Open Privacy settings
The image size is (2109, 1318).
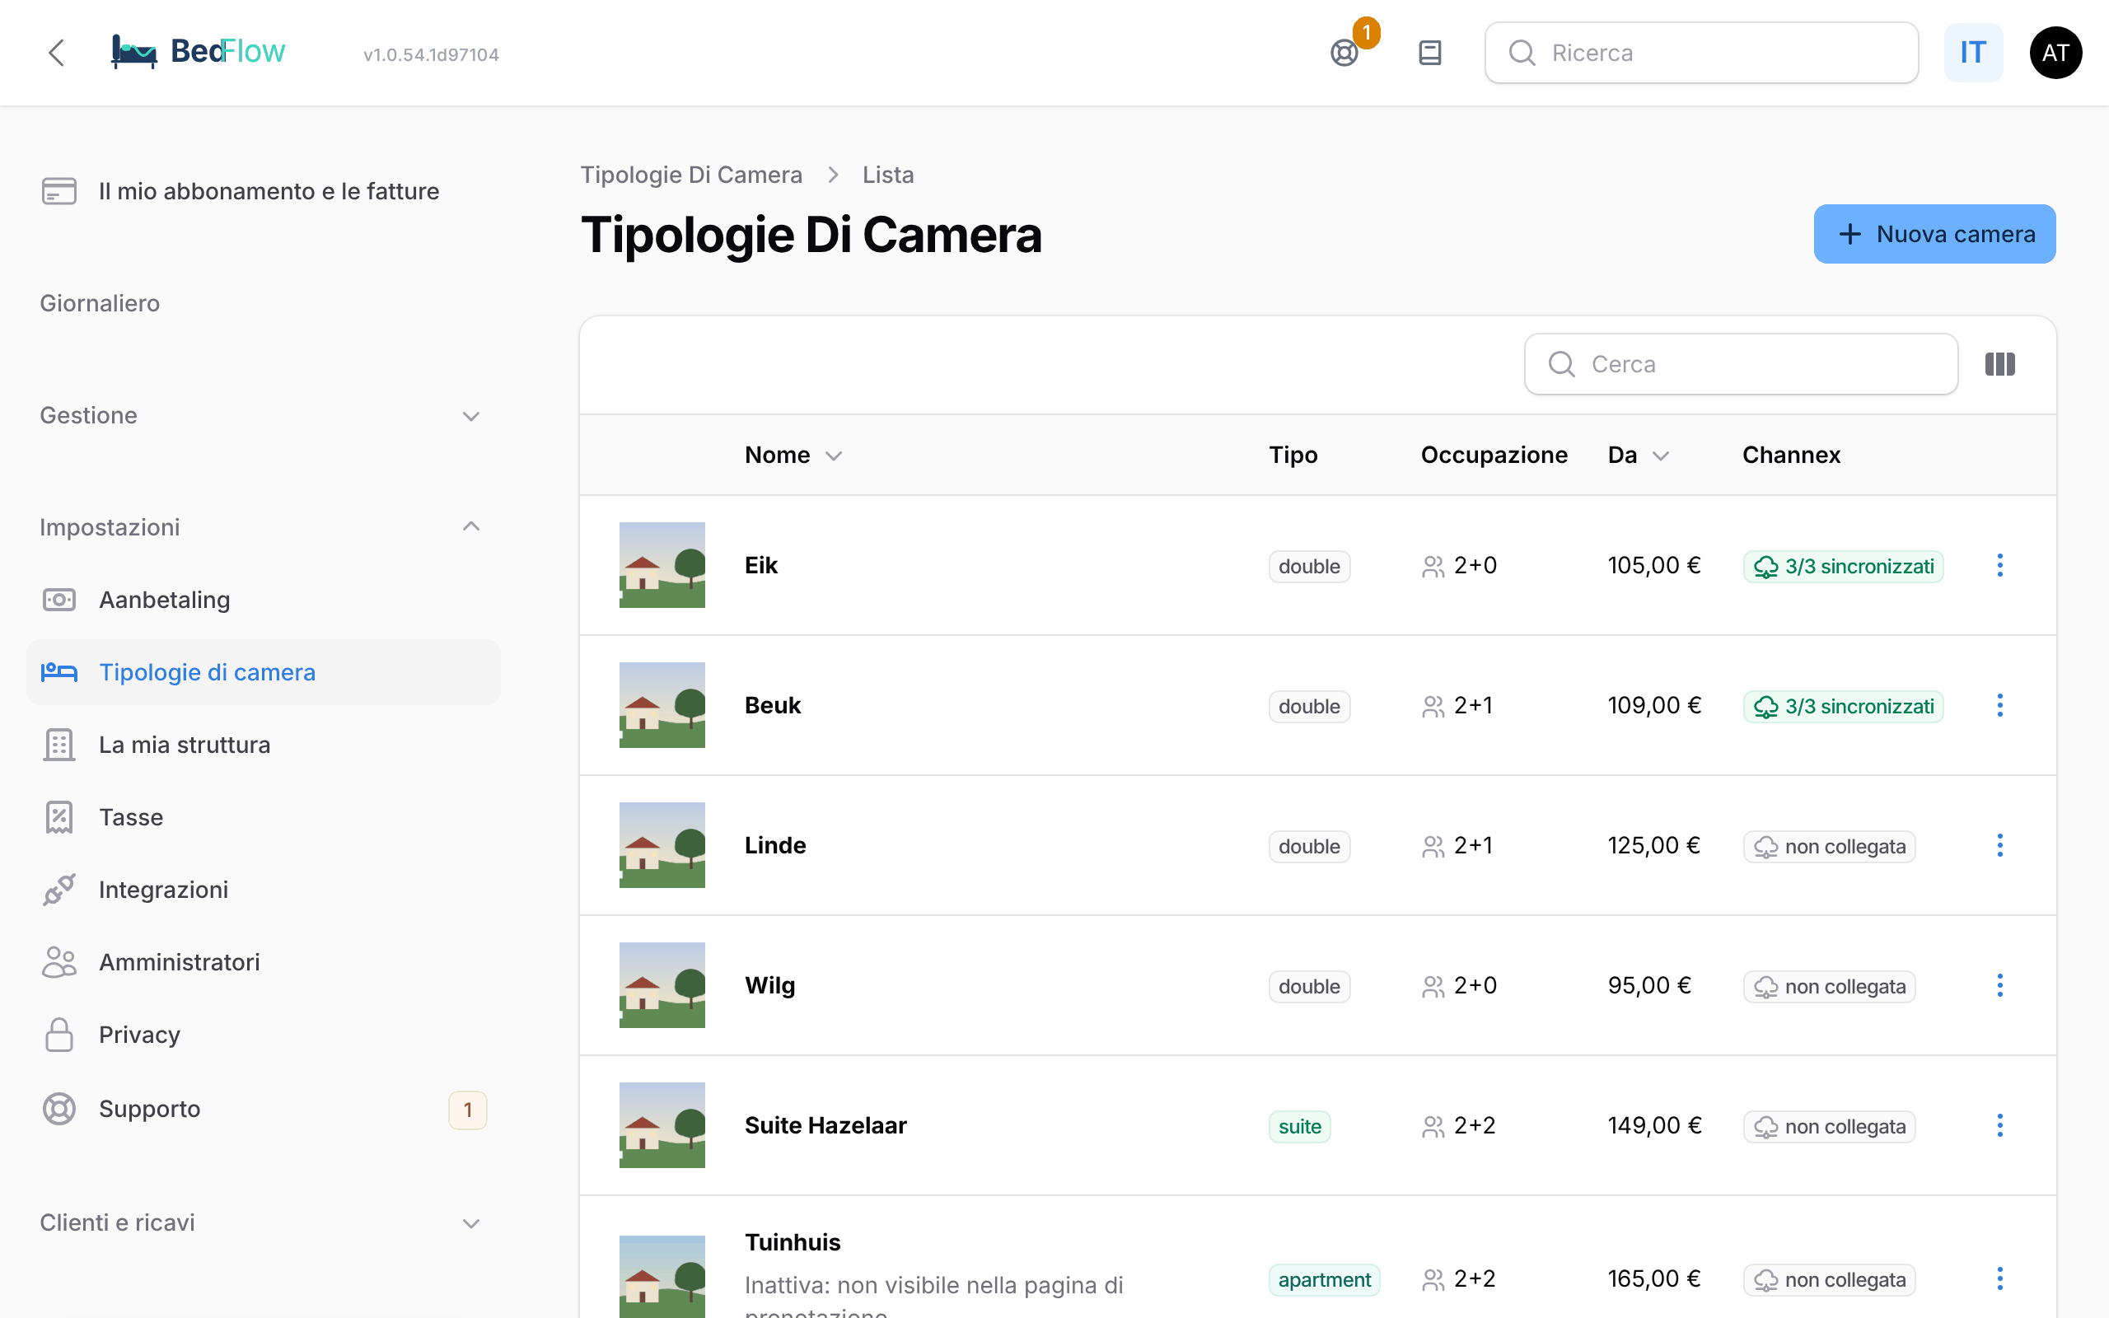(263, 1035)
